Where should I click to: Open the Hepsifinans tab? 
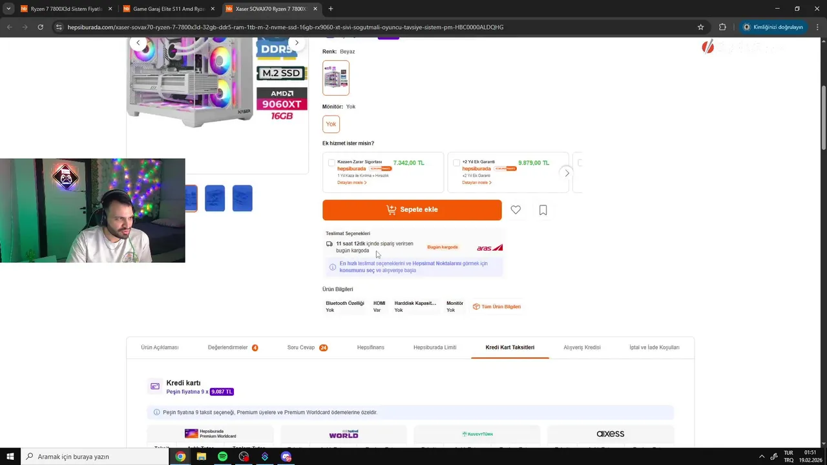click(x=371, y=347)
